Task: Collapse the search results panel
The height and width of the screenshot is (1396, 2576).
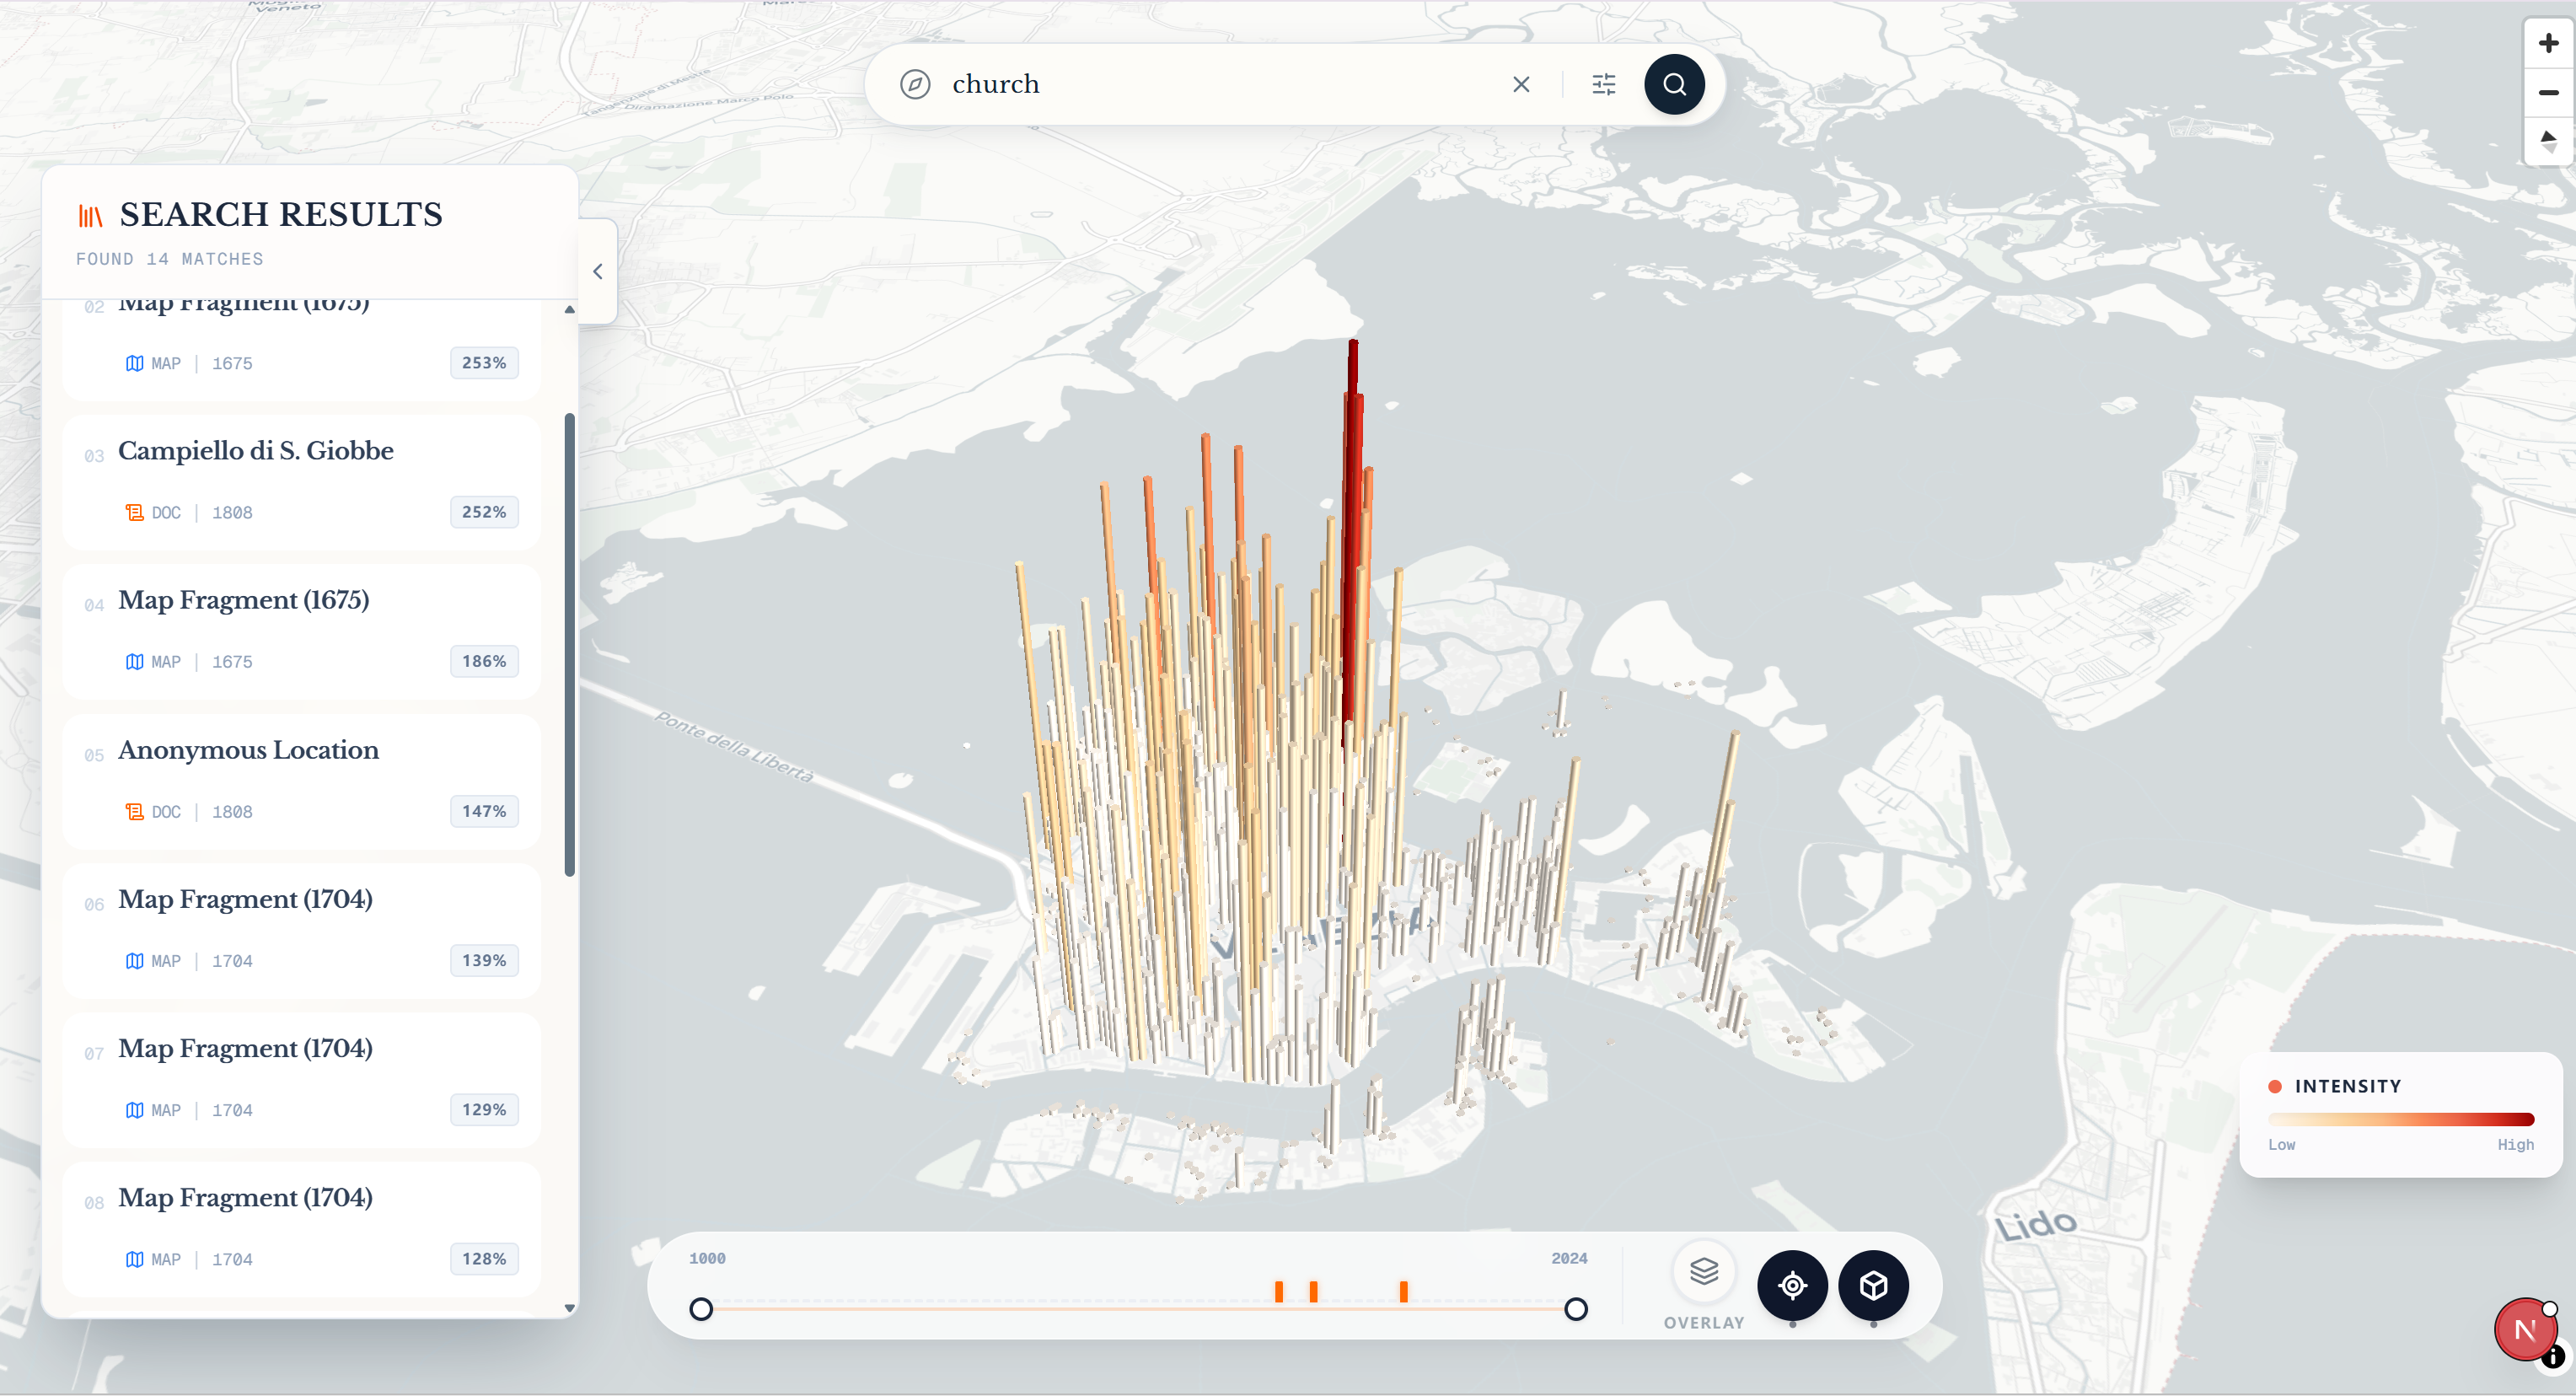Action: [x=597, y=271]
